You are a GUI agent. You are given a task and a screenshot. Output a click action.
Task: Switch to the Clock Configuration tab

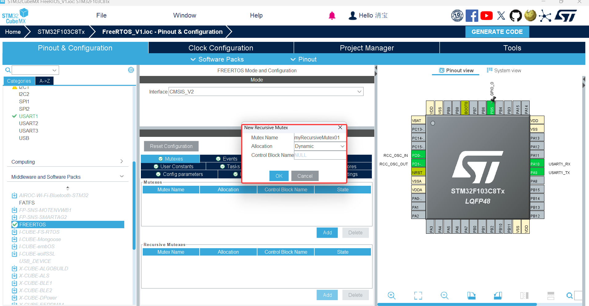click(221, 48)
